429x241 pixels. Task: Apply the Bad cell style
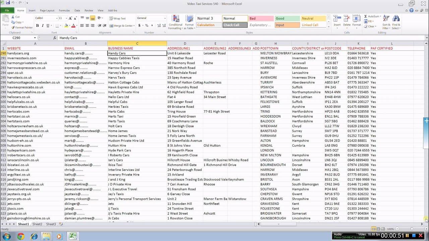[x=261, y=18]
